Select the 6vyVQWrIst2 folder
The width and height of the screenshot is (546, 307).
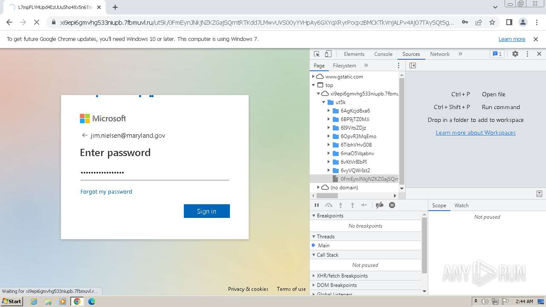click(354, 171)
